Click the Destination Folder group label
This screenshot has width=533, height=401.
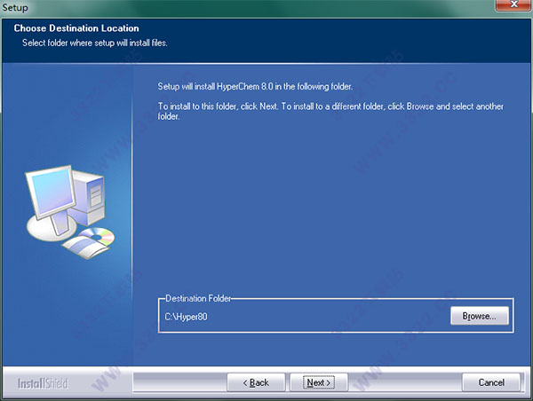pyautogui.click(x=198, y=298)
